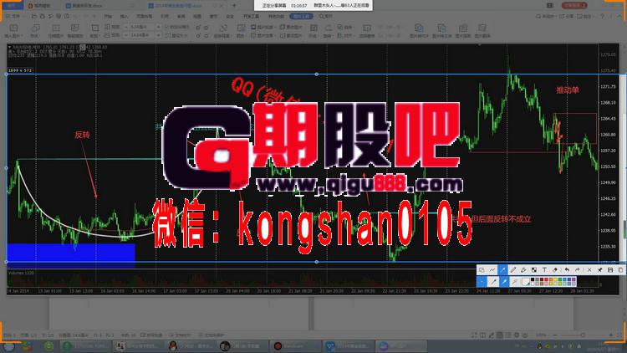
Task: Open the Picture Tools highlighted ribbon tab
Action: pos(301,17)
